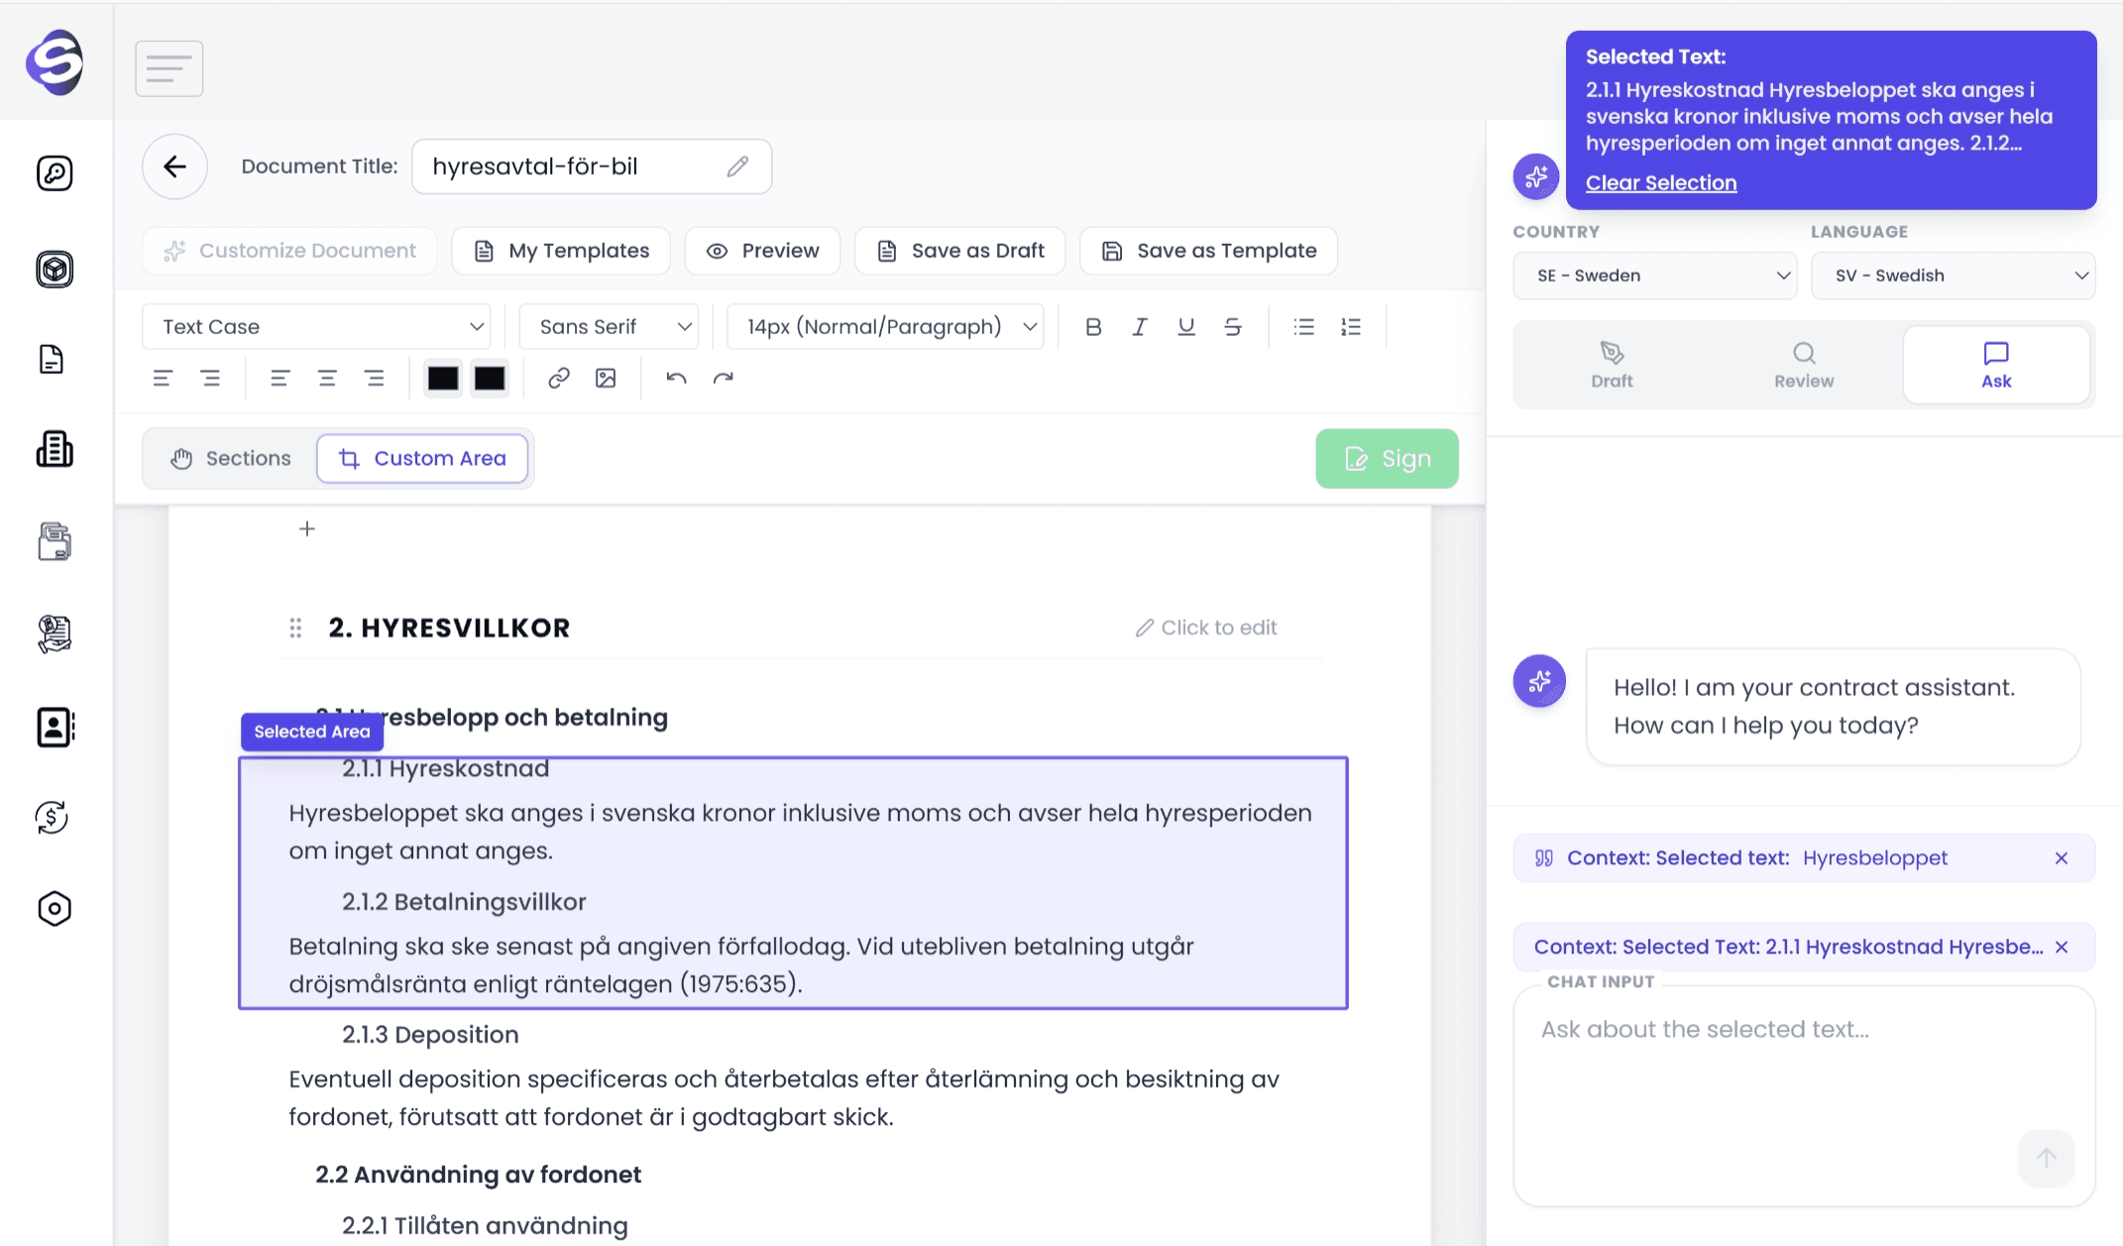
Task: Apply strikethrough formatting
Action: tap(1232, 327)
